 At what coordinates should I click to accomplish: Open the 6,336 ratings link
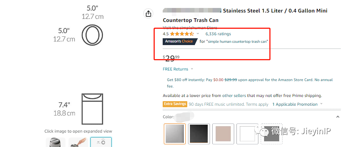[218, 34]
